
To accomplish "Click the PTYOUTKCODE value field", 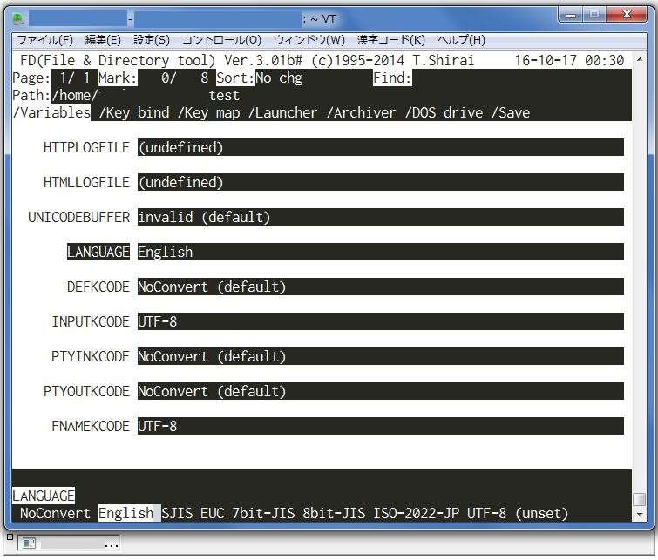I will tap(381, 391).
